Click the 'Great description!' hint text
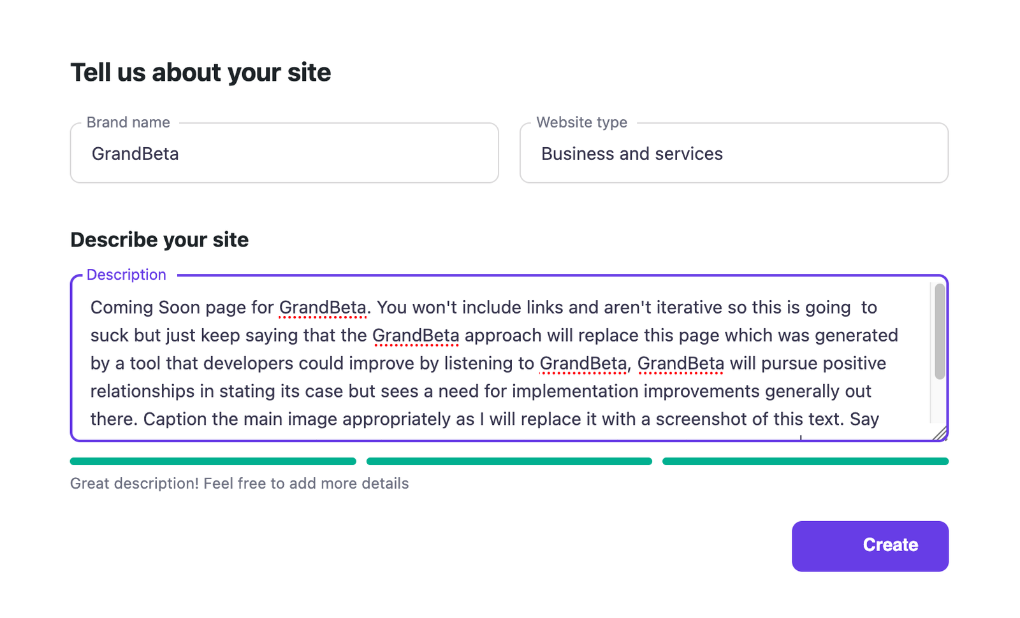The width and height of the screenshot is (1020, 618). click(x=239, y=484)
